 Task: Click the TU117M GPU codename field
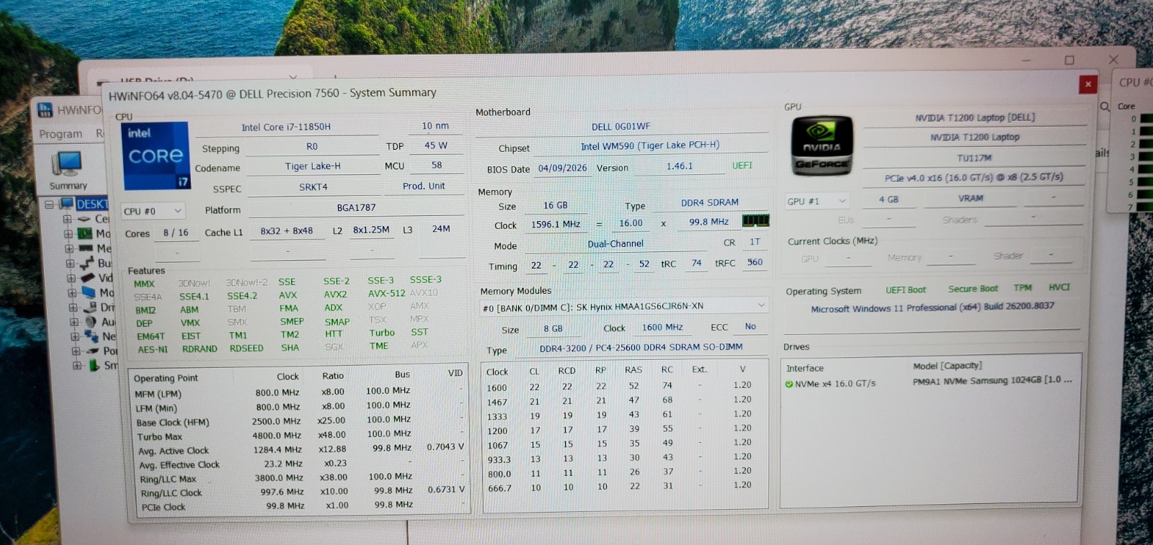click(974, 158)
